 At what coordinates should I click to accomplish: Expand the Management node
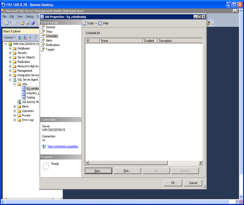pyautogui.click(x=10, y=71)
